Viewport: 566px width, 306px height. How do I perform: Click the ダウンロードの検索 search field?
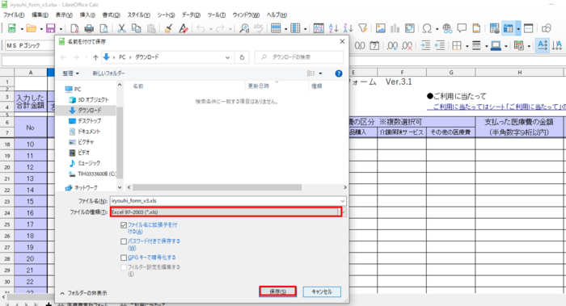[x=299, y=57]
